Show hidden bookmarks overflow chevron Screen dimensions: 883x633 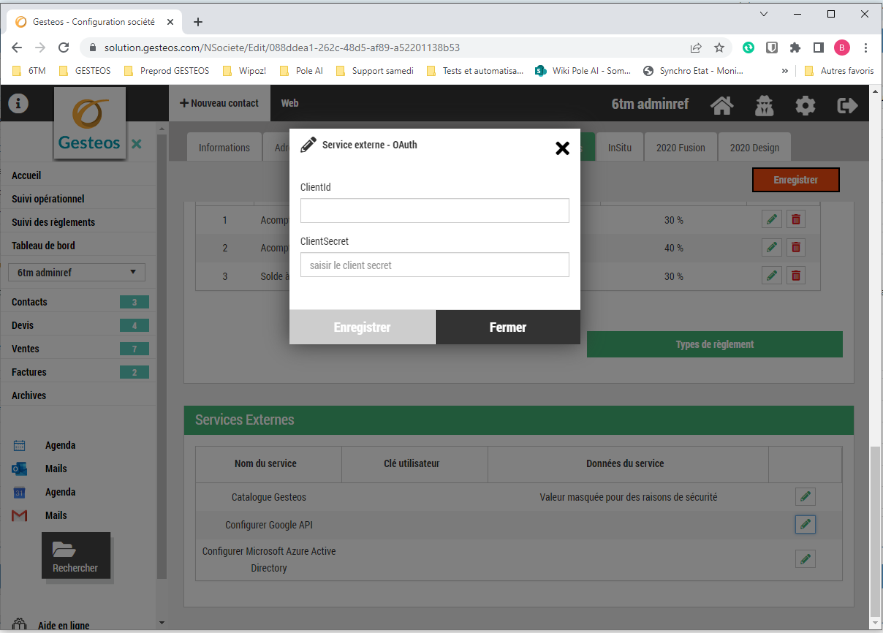785,71
